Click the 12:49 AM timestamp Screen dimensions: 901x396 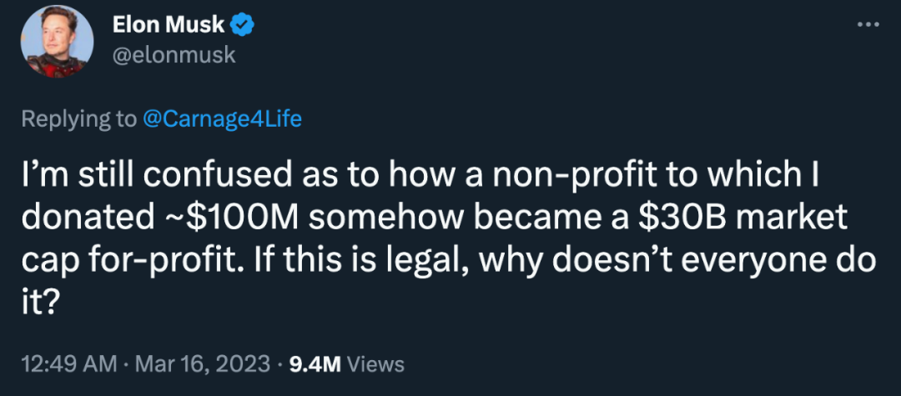tap(67, 364)
